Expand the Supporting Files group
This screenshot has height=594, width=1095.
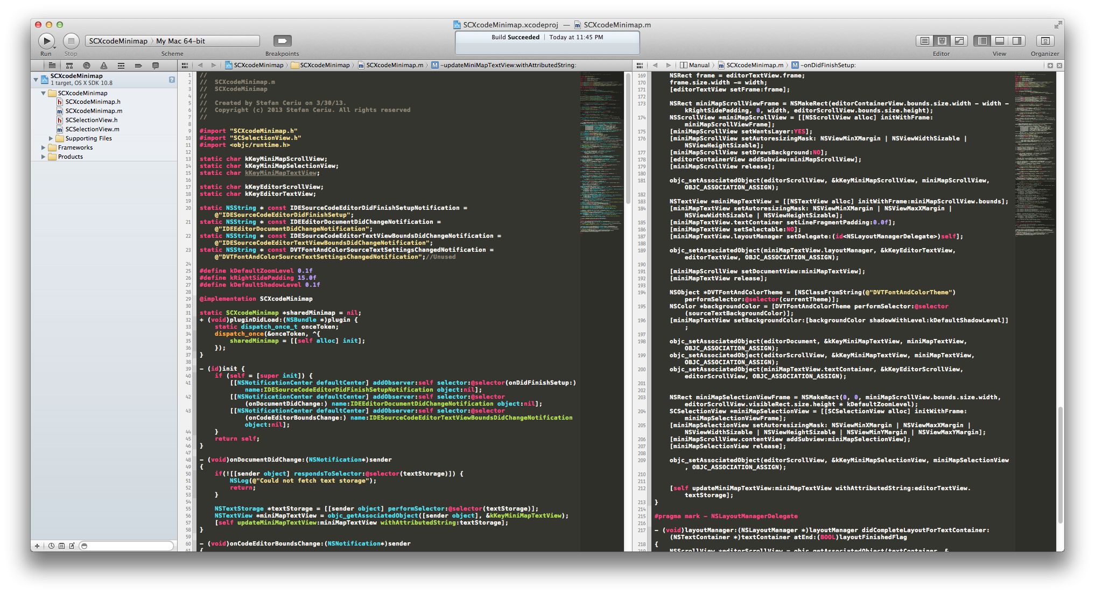51,138
